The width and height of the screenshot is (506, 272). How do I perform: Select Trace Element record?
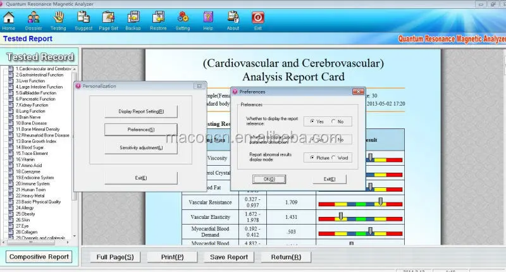click(x=32, y=153)
